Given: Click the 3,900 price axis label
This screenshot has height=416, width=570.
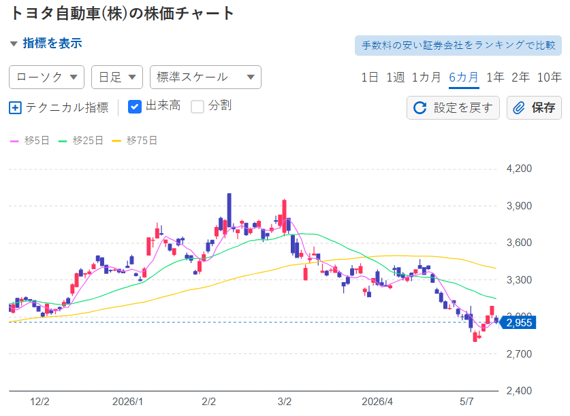Looking at the screenshot, I should click(x=519, y=206).
